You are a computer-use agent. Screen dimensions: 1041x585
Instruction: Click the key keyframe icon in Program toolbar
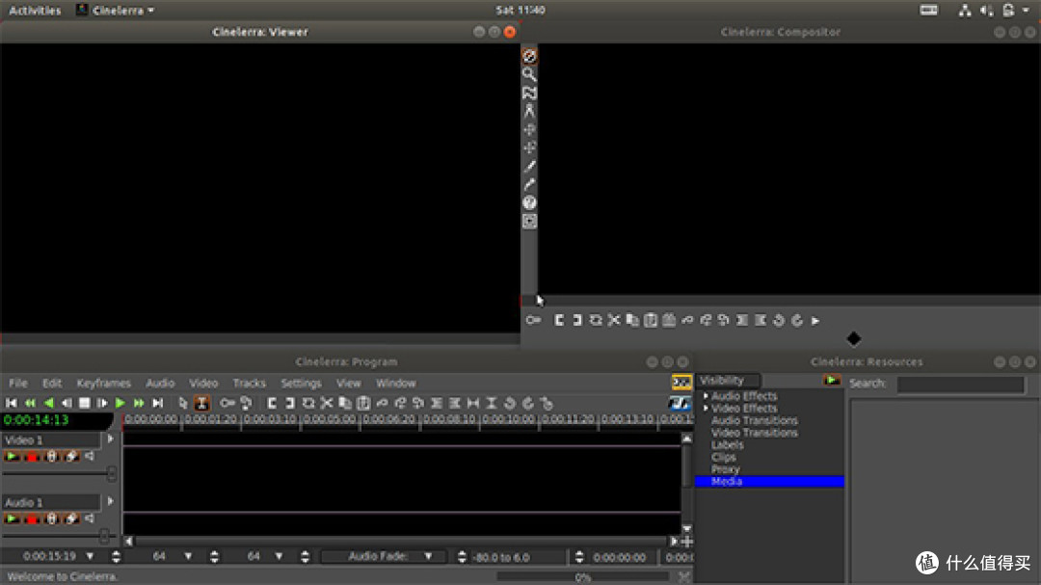click(227, 403)
